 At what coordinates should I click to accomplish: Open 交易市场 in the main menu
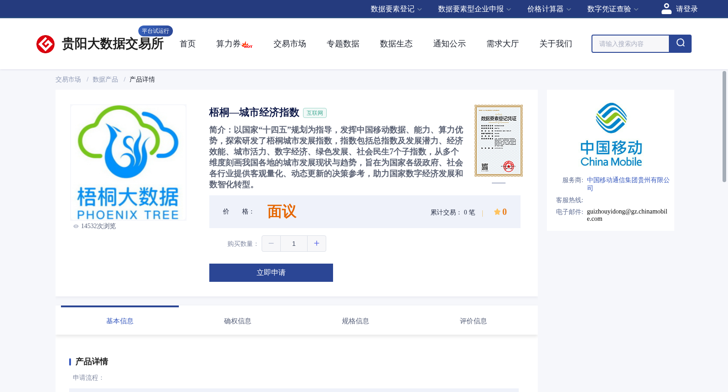pos(290,44)
